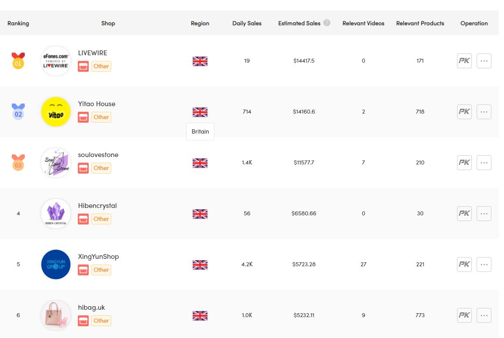Click the Other category tag for LIVEWIRE
The height and width of the screenshot is (338, 504).
101,66
